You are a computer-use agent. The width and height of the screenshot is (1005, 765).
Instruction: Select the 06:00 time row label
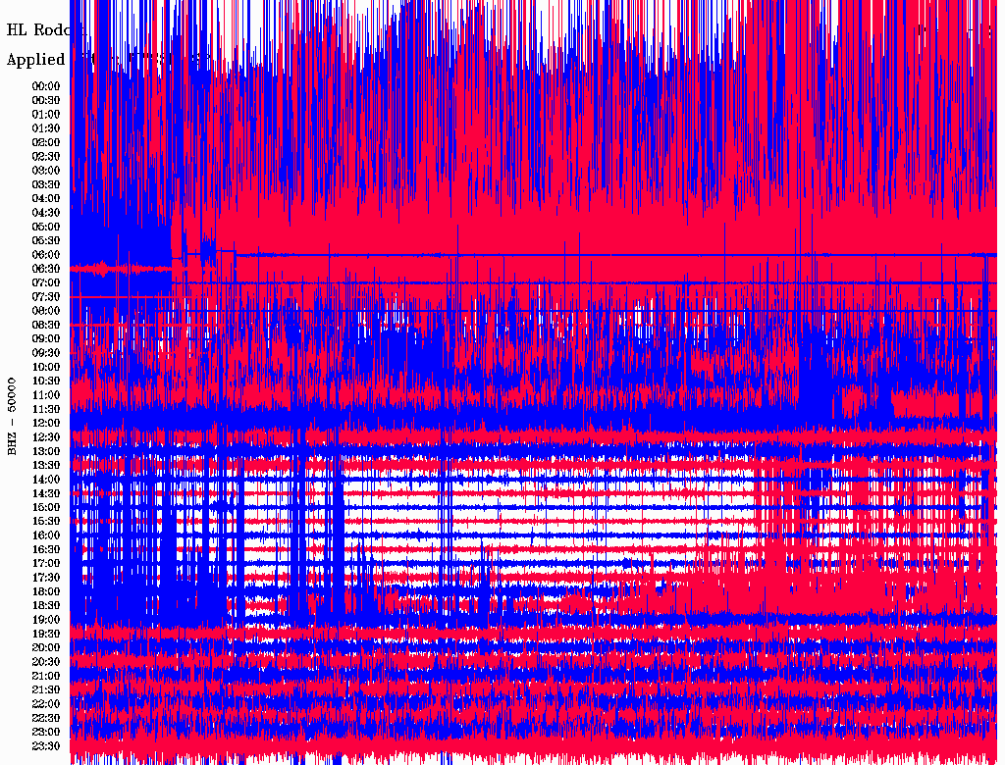point(46,254)
